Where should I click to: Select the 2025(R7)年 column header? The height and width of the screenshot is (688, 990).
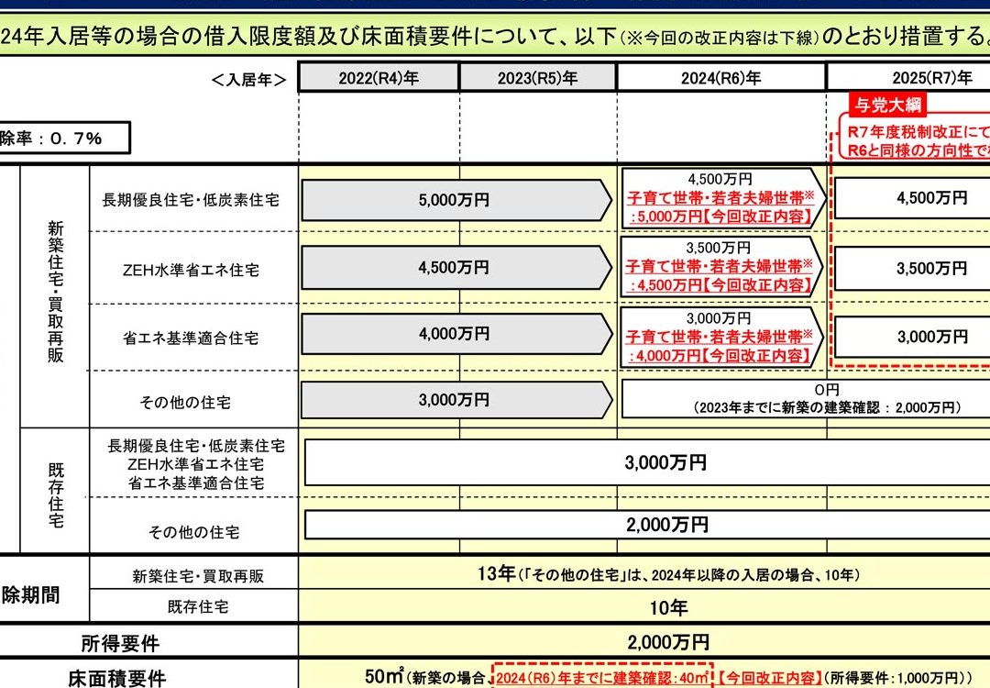point(909,78)
